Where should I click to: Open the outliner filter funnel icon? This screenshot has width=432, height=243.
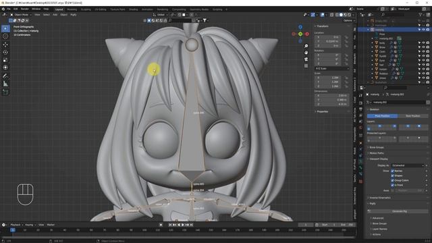click(x=421, y=15)
